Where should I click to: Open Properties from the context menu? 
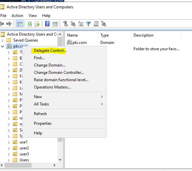click(43, 123)
